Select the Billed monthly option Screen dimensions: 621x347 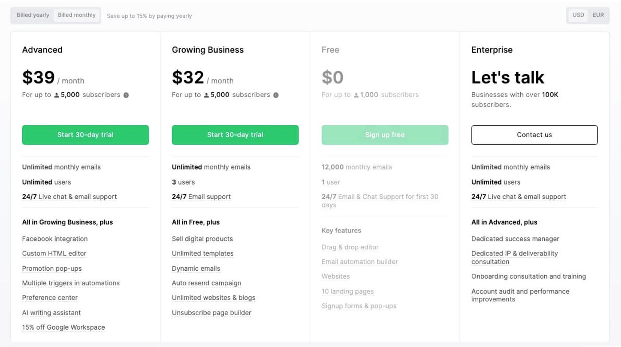(x=77, y=15)
